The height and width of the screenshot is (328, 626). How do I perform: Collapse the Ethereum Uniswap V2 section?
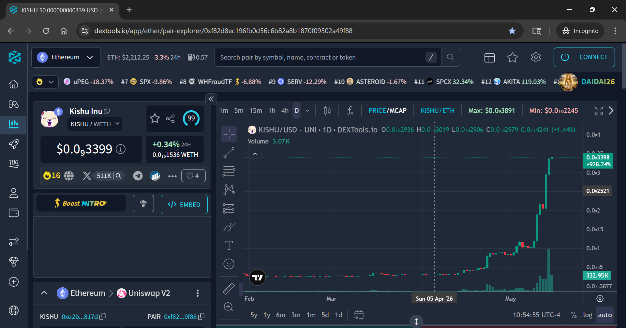(x=44, y=293)
